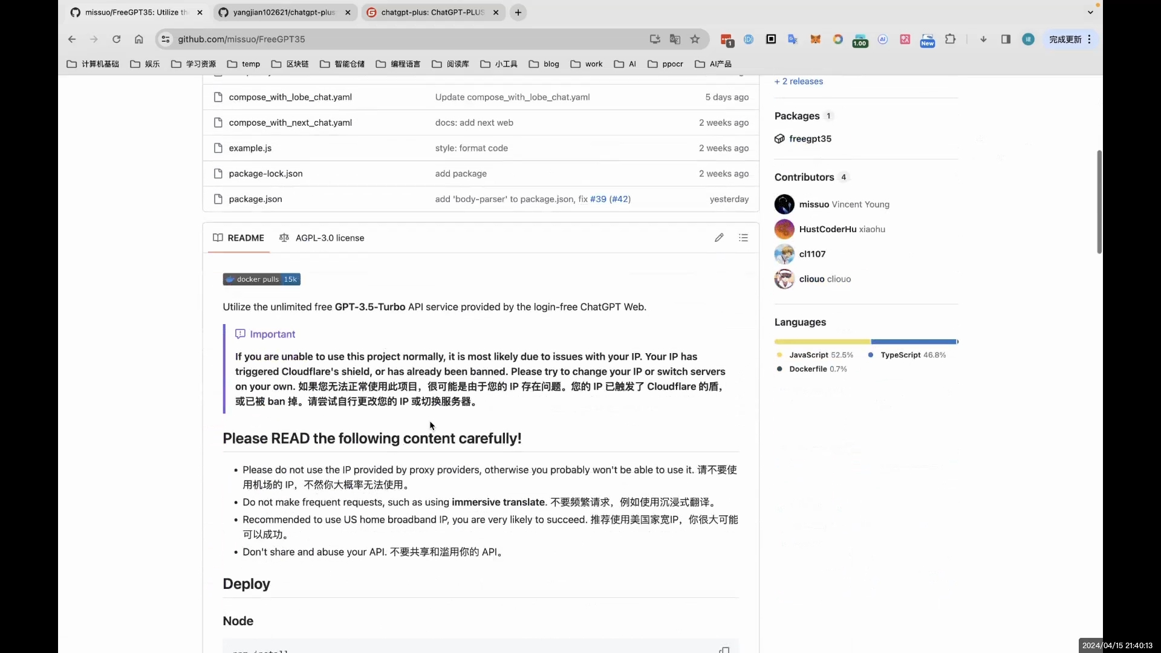Switch to chatgpt-plus: ChatGPT-PLUS tab
Screen dimensions: 1161x653
[432, 12]
